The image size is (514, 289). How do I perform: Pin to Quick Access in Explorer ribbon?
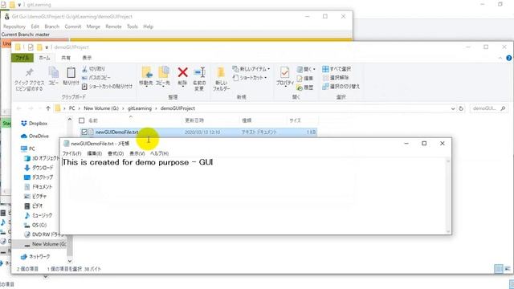point(29,79)
